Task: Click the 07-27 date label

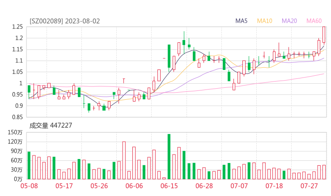Action: [x=309, y=186]
